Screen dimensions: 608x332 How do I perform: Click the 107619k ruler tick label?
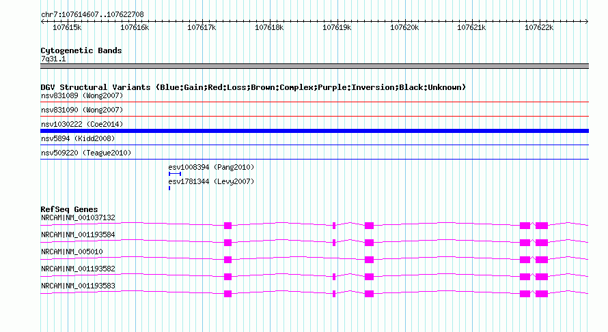click(337, 27)
